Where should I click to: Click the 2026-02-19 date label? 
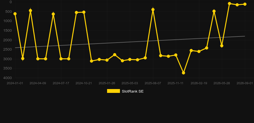199,83
